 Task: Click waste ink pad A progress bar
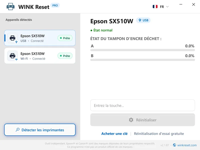click(x=142, y=50)
